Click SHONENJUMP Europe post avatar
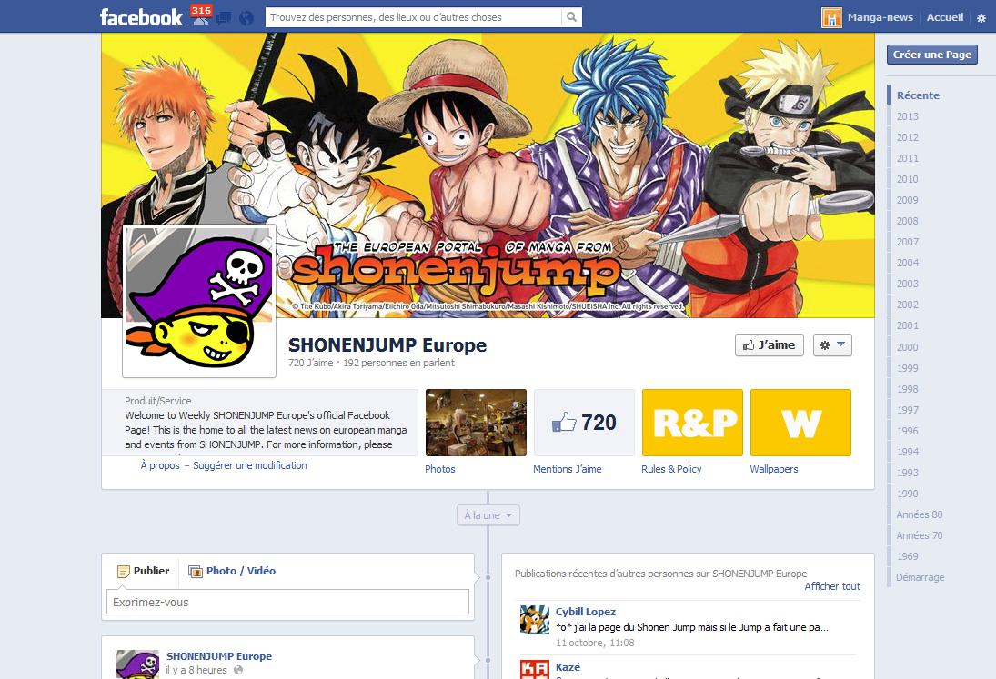The height and width of the screenshot is (679, 996). (x=137, y=664)
